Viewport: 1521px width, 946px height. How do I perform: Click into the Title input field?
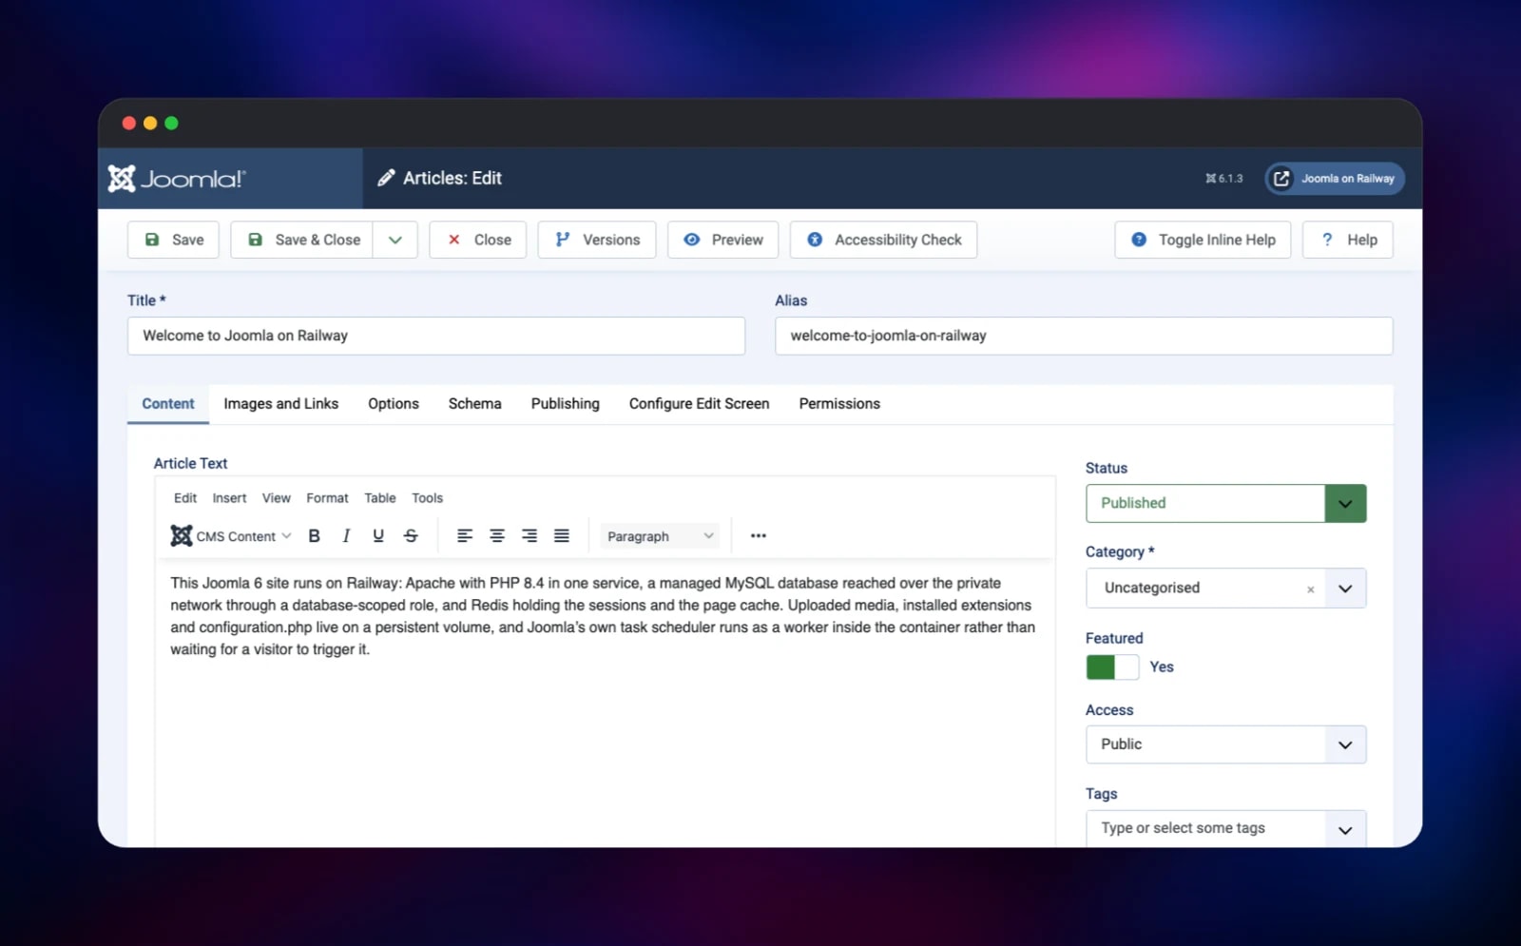[x=436, y=336]
